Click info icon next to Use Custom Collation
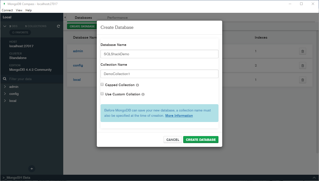The height and width of the screenshot is (181, 319). click(143, 94)
